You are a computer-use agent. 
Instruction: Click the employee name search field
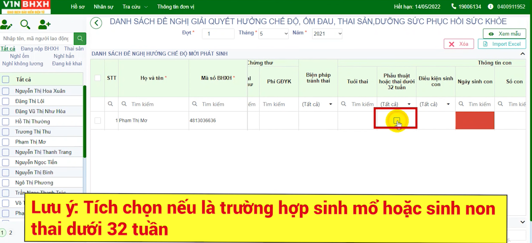point(37,39)
